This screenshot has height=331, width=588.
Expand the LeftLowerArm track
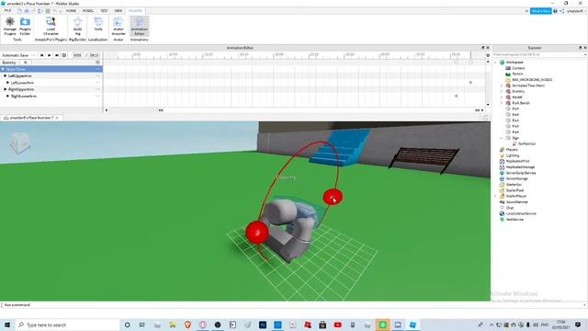tap(8, 83)
